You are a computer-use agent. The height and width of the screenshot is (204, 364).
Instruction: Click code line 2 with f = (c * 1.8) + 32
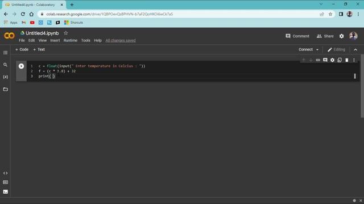(57, 71)
